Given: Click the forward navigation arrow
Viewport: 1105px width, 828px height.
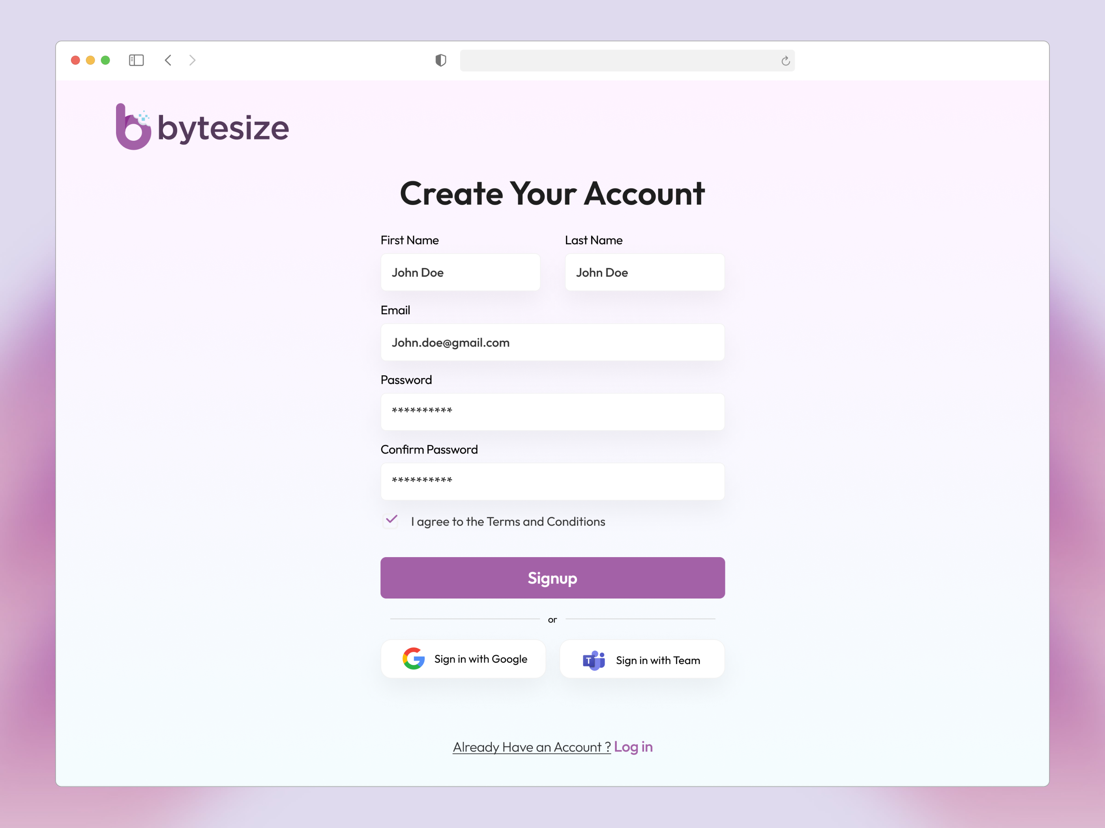Looking at the screenshot, I should pos(192,60).
